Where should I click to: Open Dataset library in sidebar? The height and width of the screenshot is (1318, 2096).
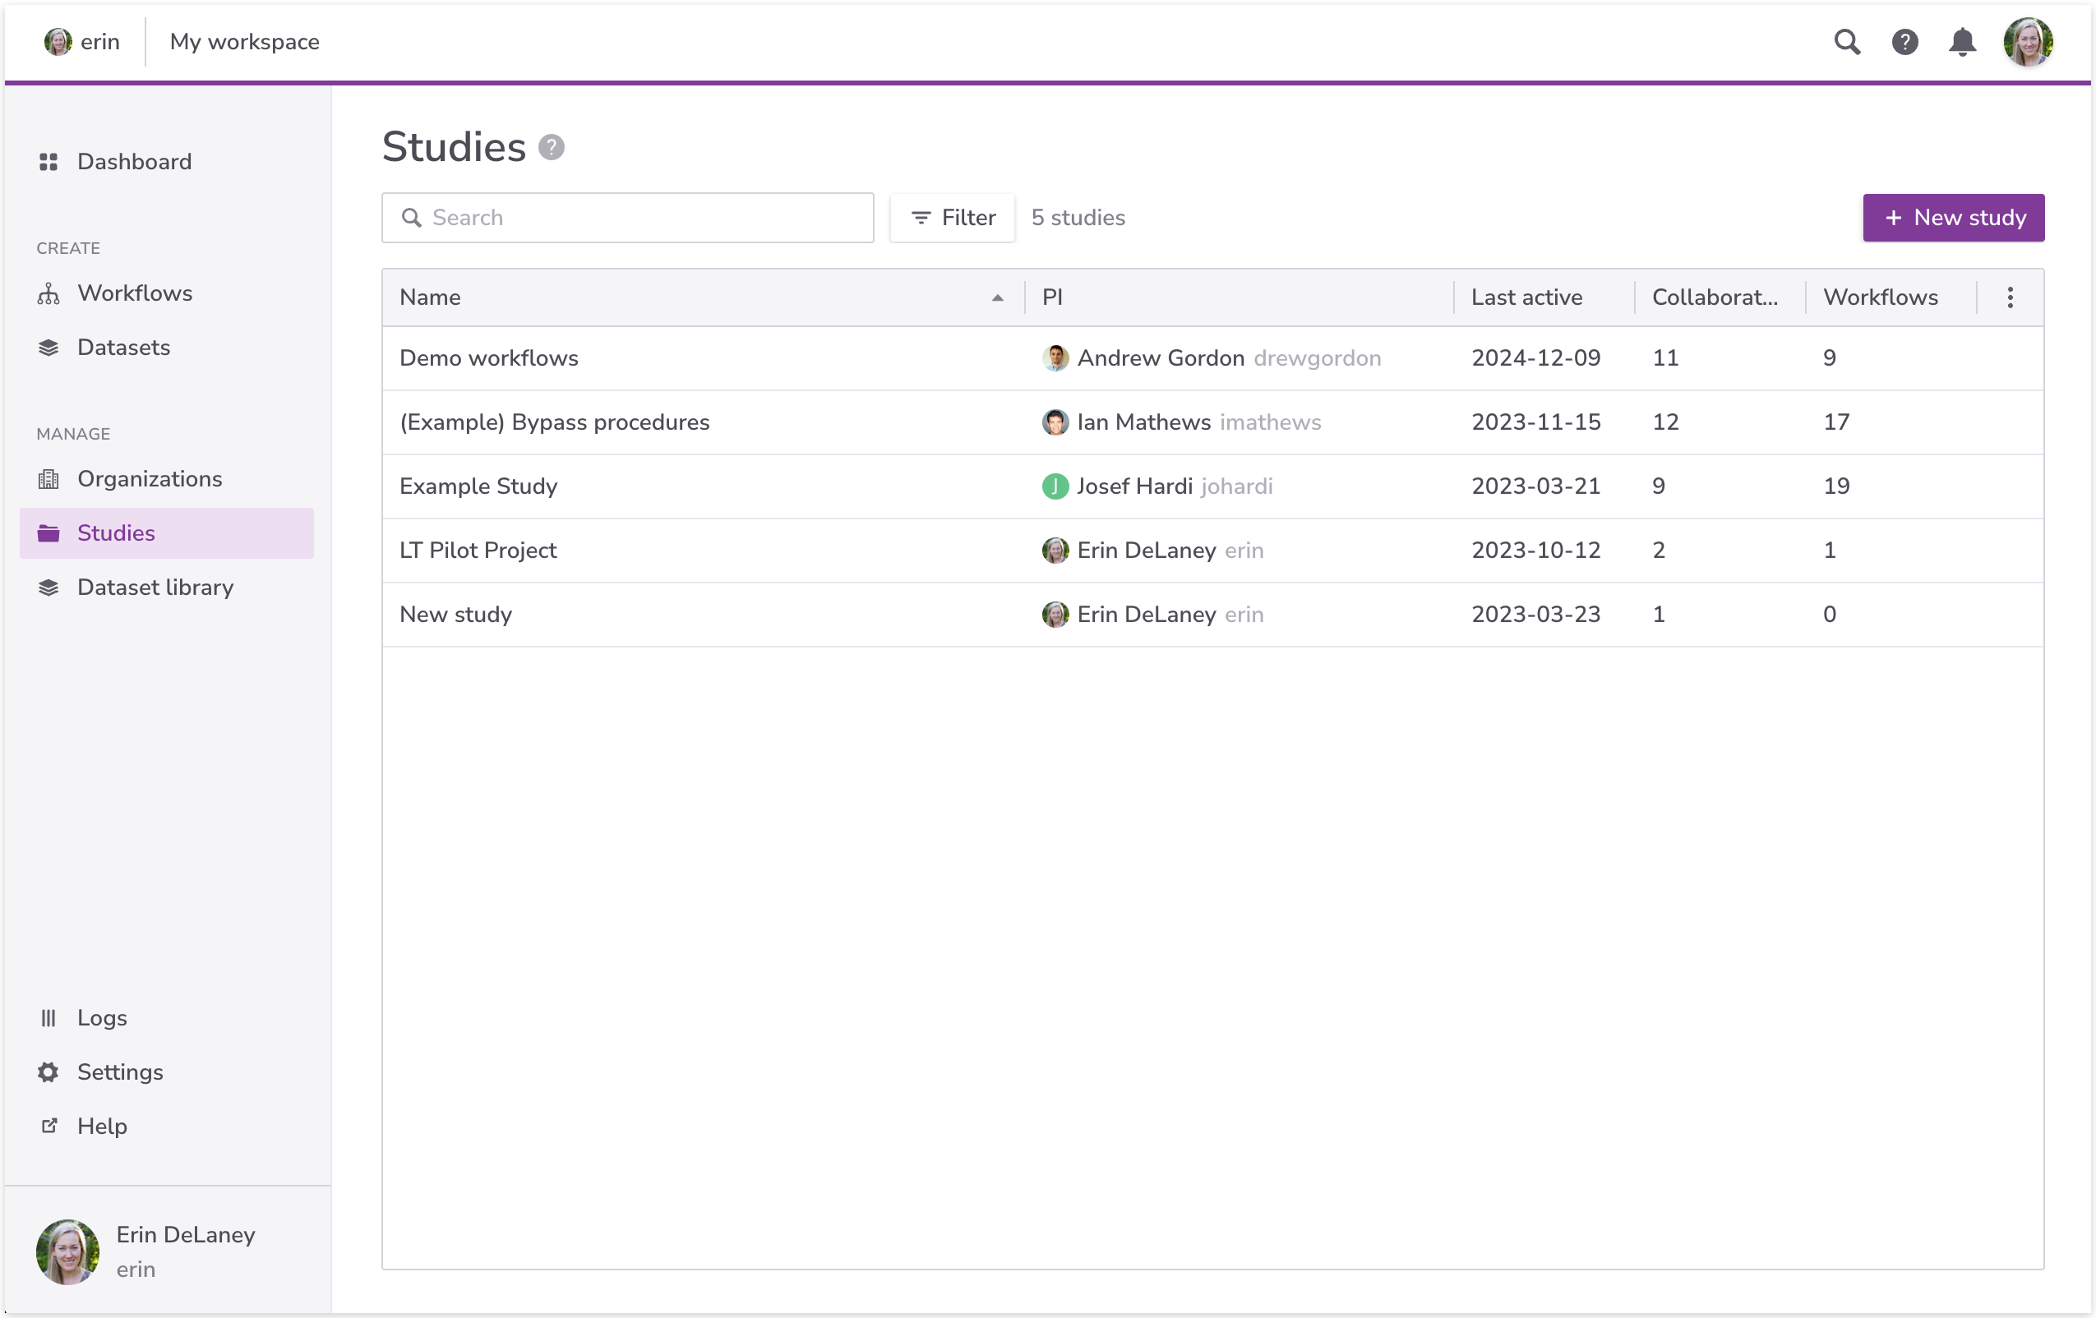pyautogui.click(x=155, y=588)
